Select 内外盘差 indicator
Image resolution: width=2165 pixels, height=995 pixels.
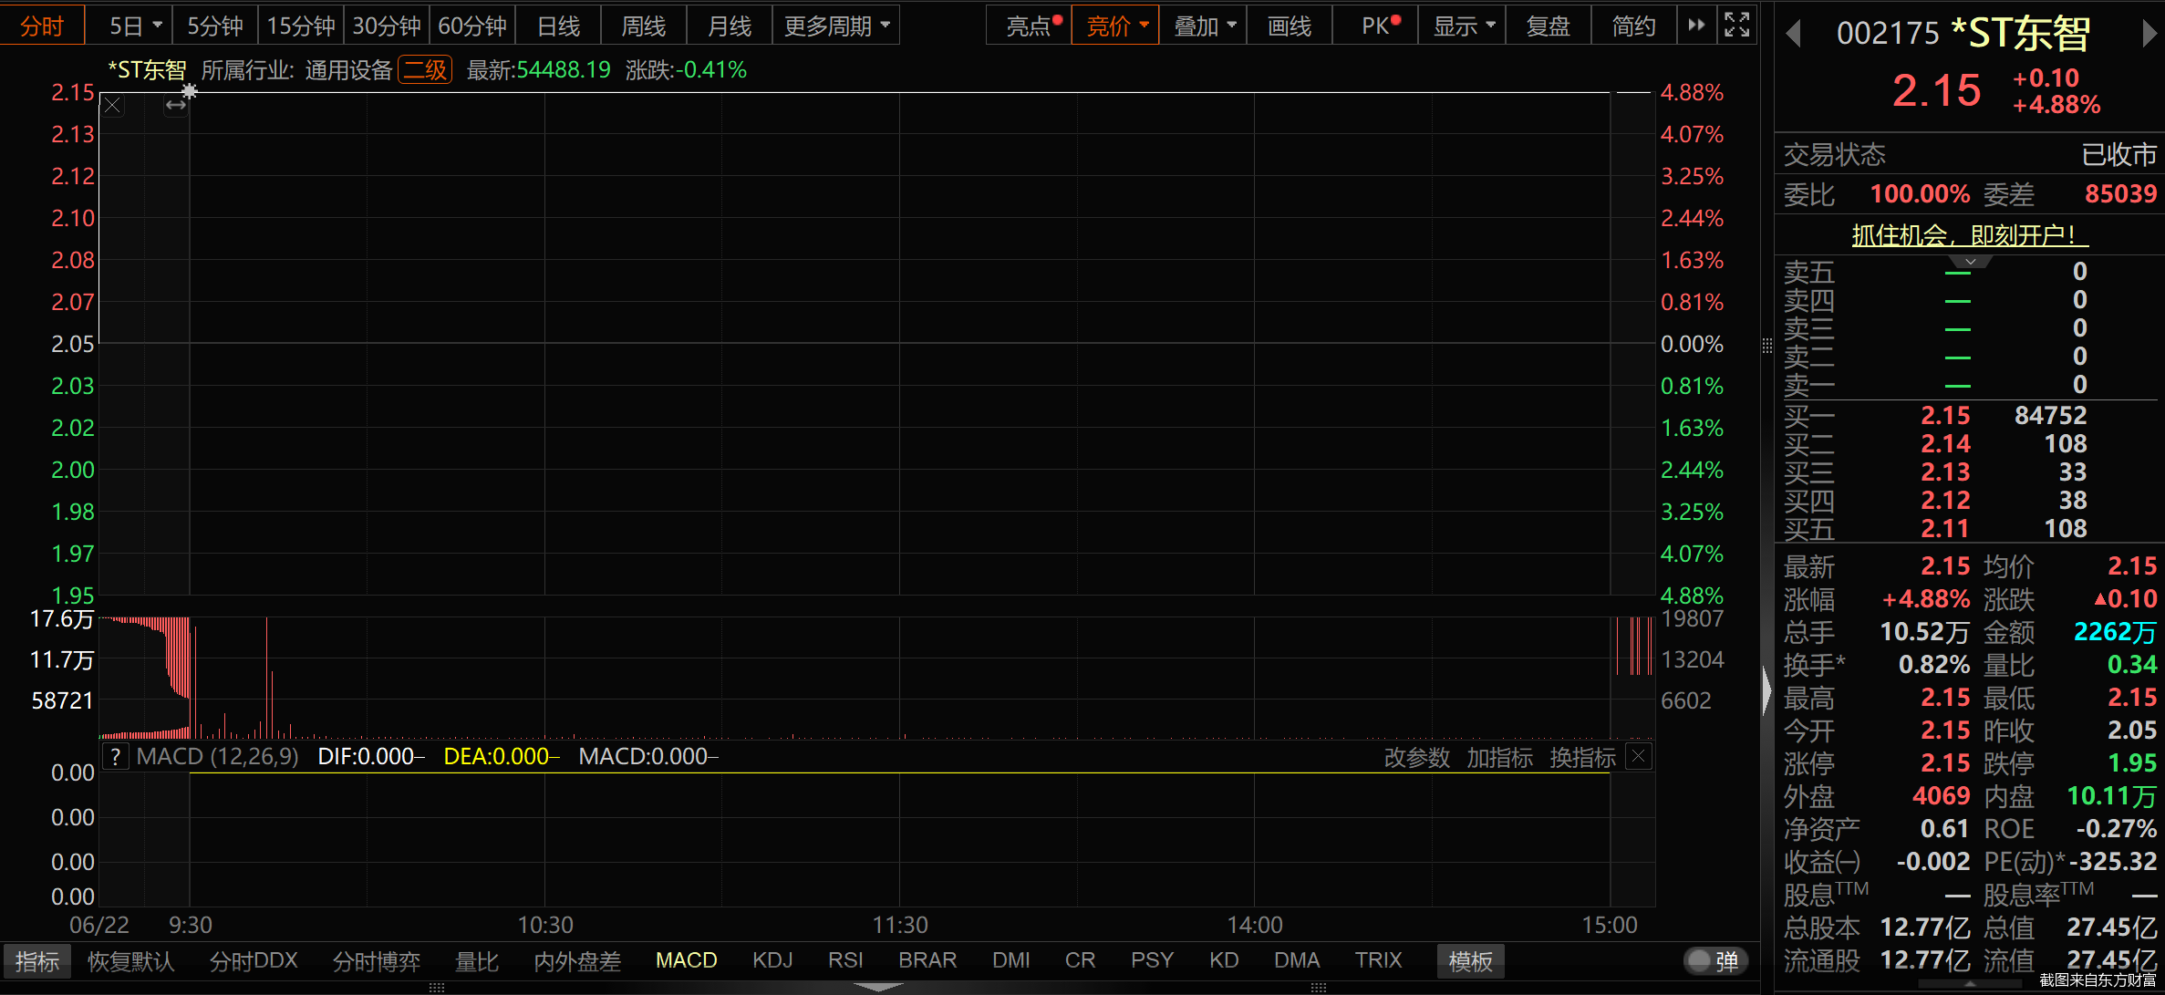[x=577, y=961]
